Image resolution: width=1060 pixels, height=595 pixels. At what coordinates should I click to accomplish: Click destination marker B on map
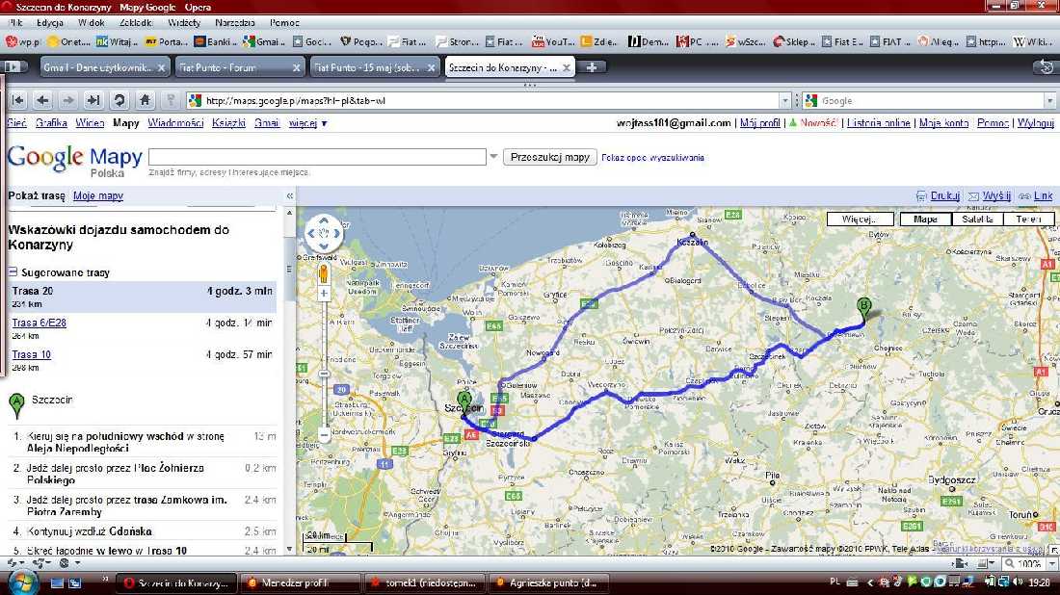864,309
